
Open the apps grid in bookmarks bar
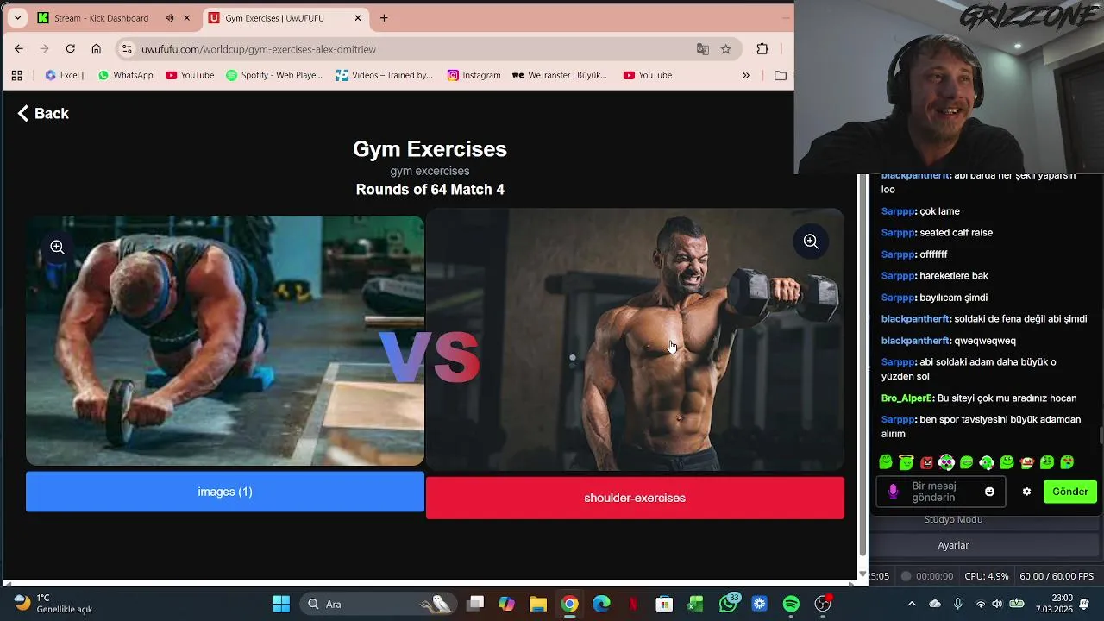point(16,75)
